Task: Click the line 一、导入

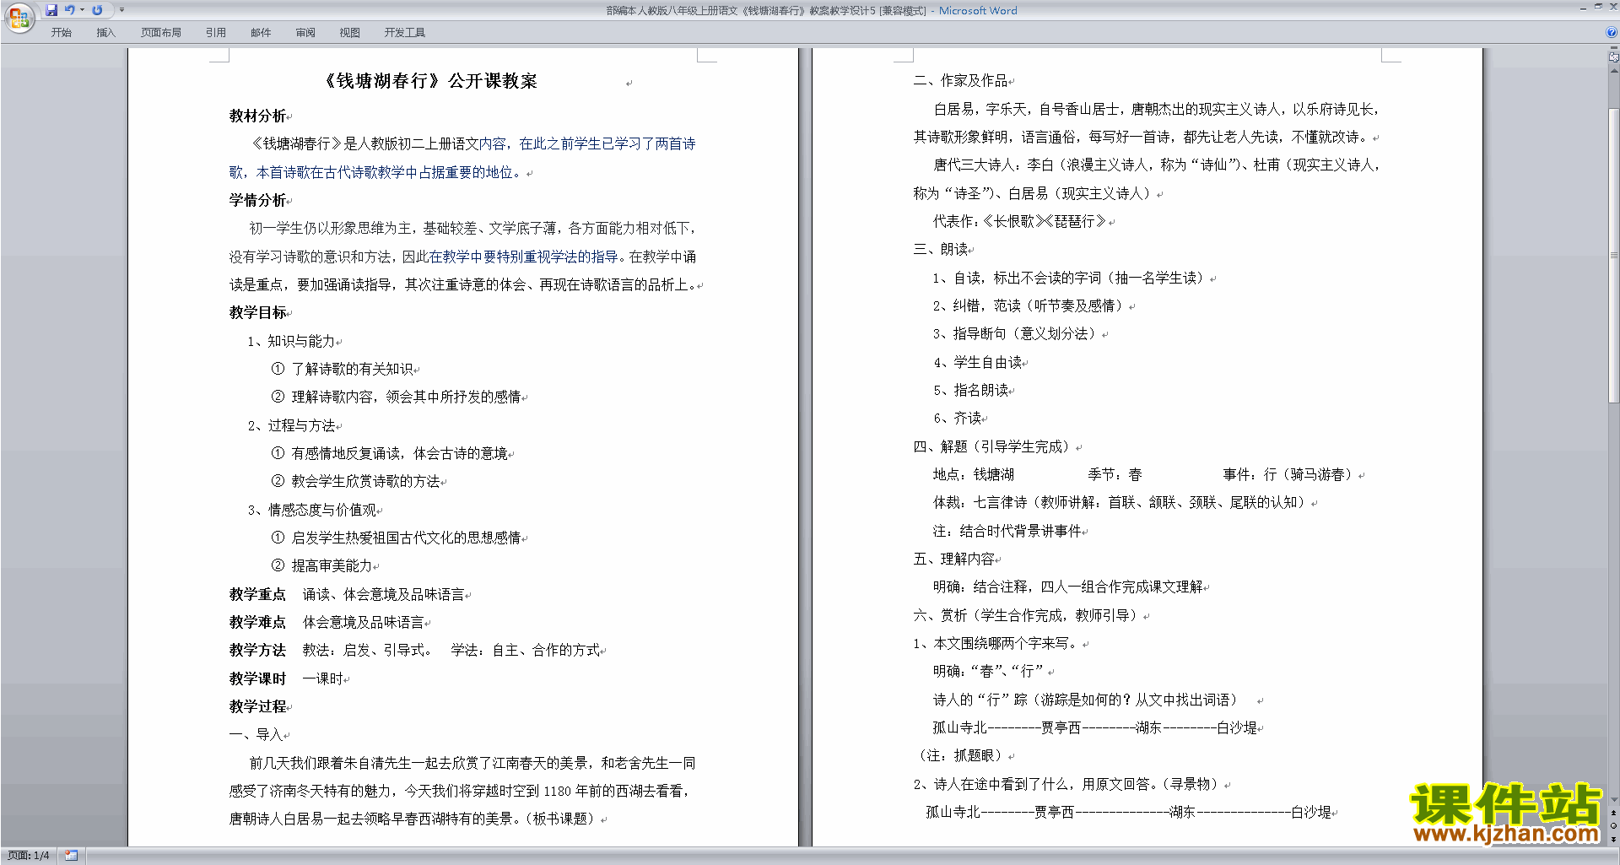Action: [256, 734]
